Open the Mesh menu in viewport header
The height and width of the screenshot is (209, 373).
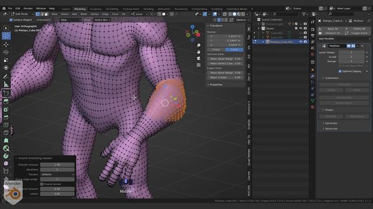click(84, 14)
